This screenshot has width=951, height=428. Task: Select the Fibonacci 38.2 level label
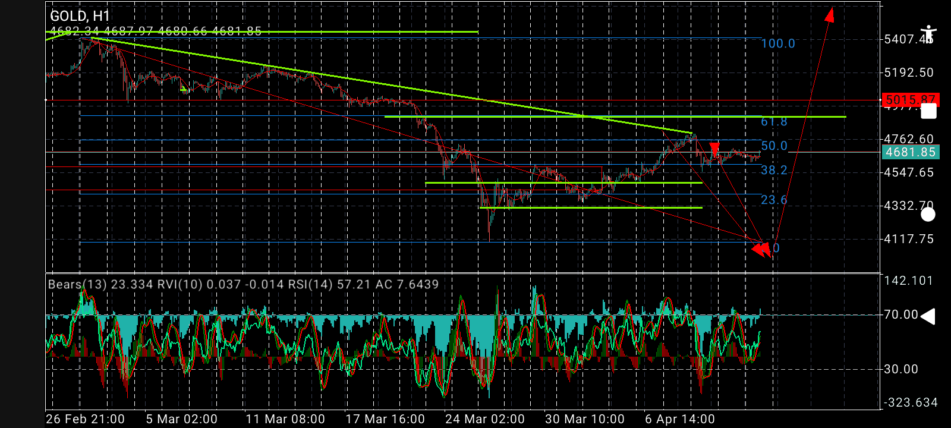click(774, 171)
